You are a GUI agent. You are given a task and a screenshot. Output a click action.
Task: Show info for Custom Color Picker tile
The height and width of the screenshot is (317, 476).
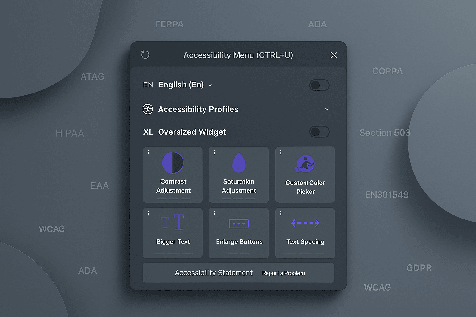pos(281,153)
